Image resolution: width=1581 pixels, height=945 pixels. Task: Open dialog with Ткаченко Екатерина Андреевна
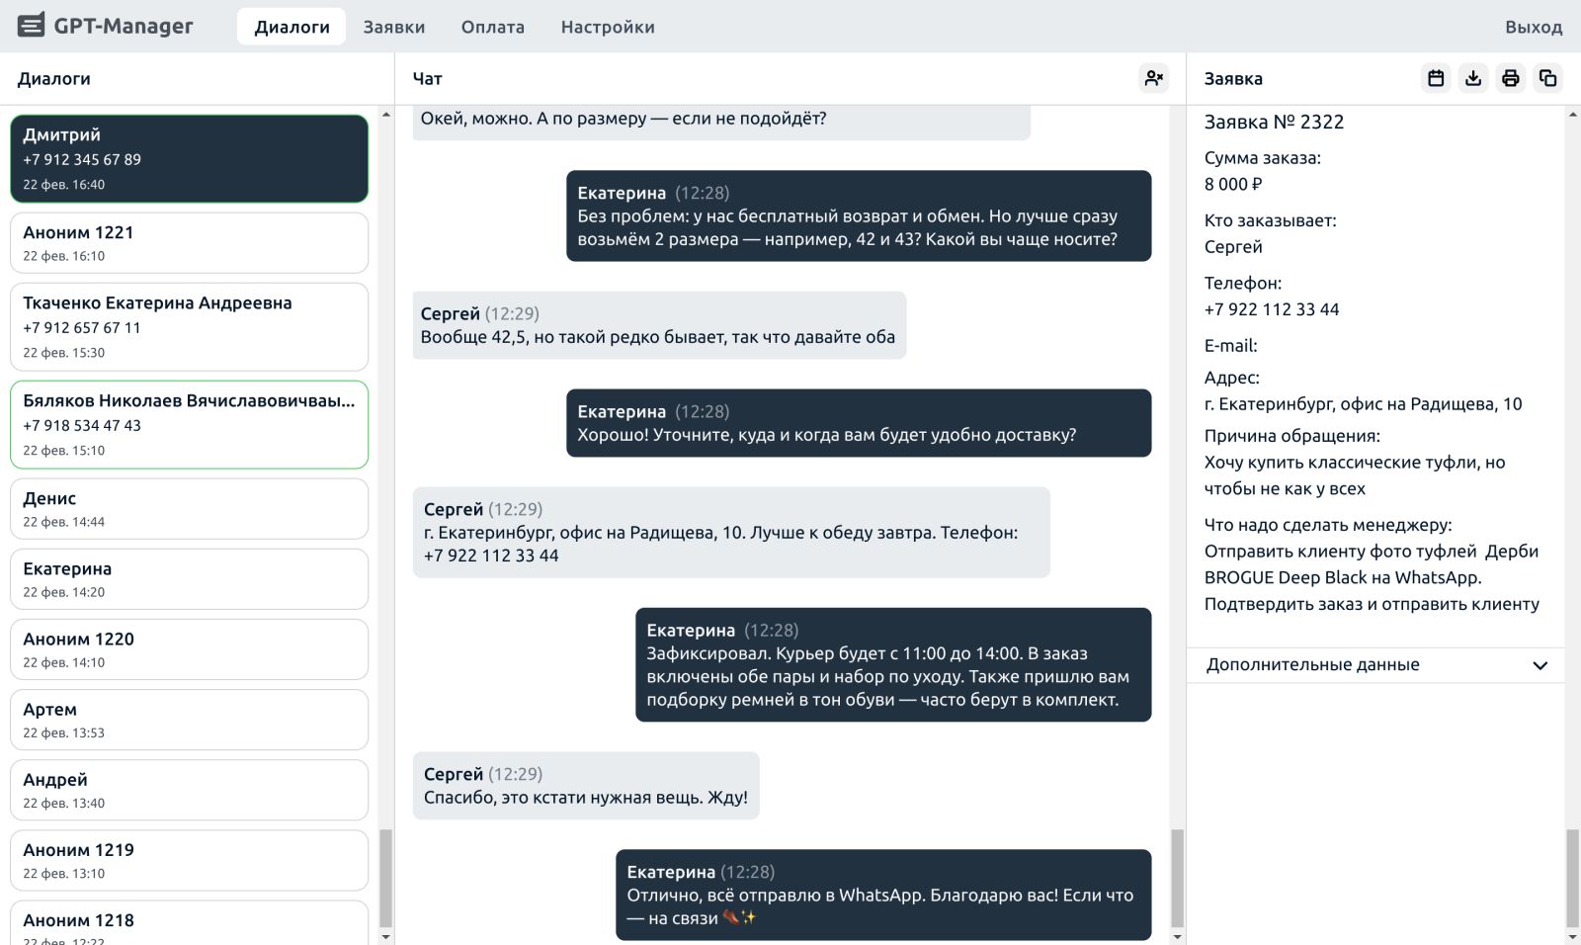(189, 326)
